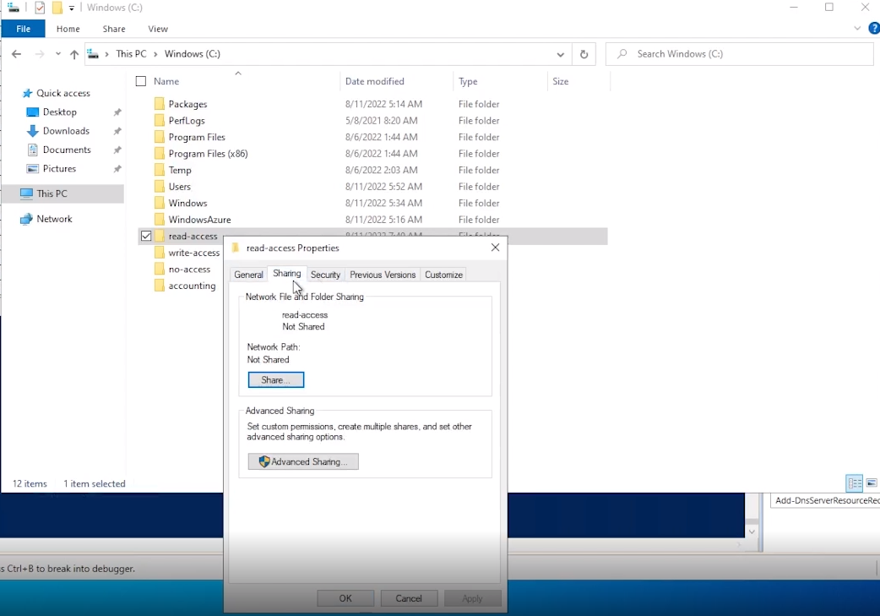This screenshot has width=880, height=616.
Task: Expand the This PC breadcrumb chevron
Action: (156, 54)
